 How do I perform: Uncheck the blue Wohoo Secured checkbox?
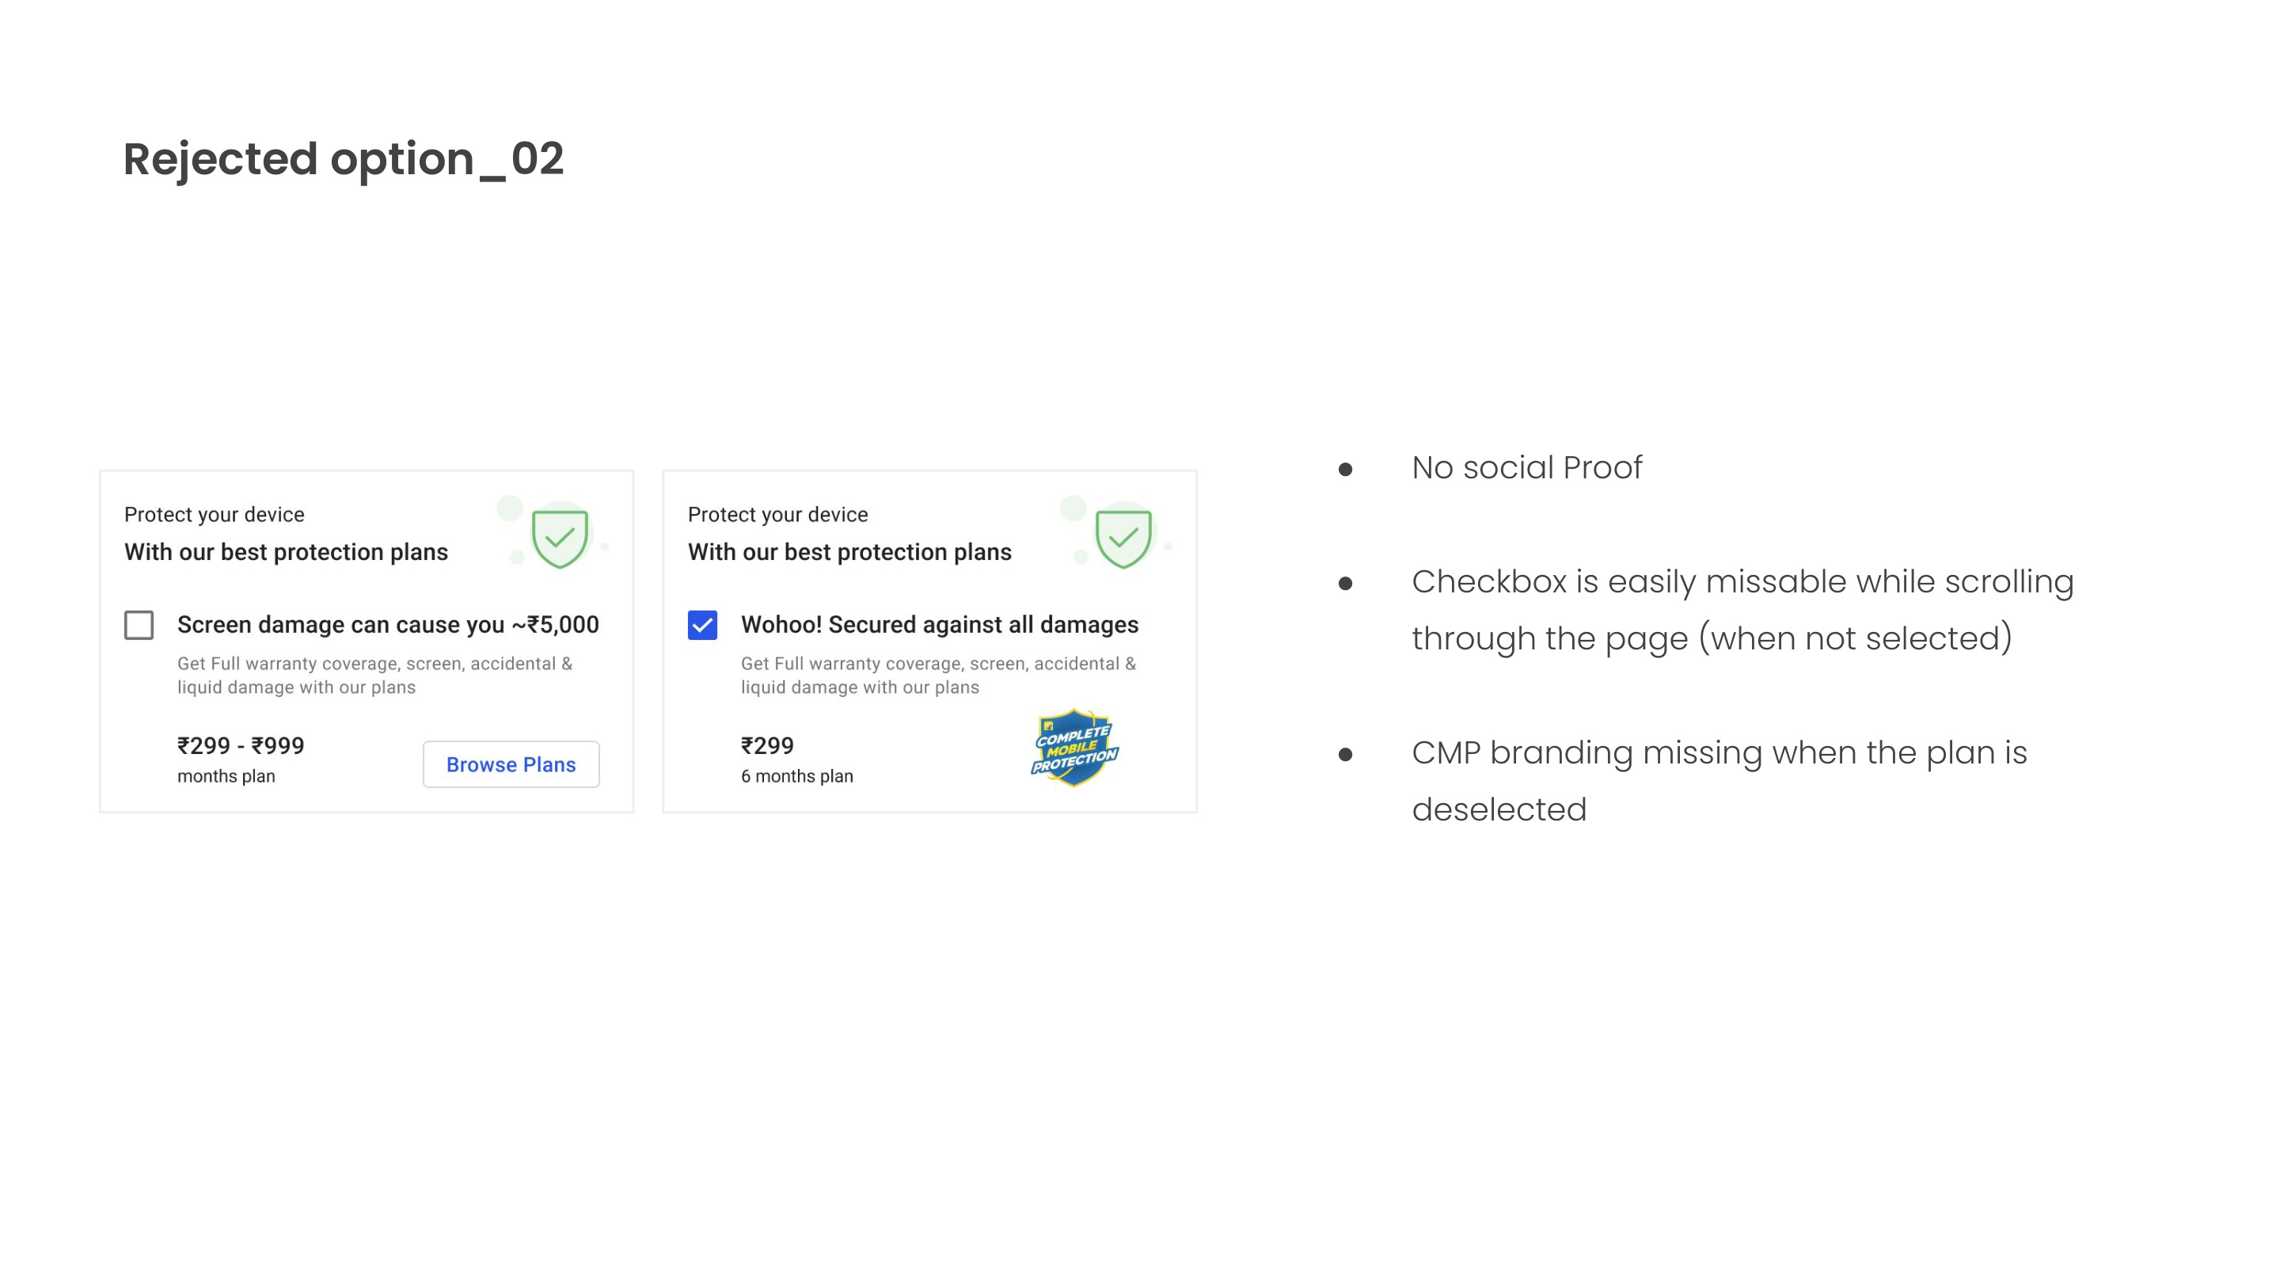703,625
